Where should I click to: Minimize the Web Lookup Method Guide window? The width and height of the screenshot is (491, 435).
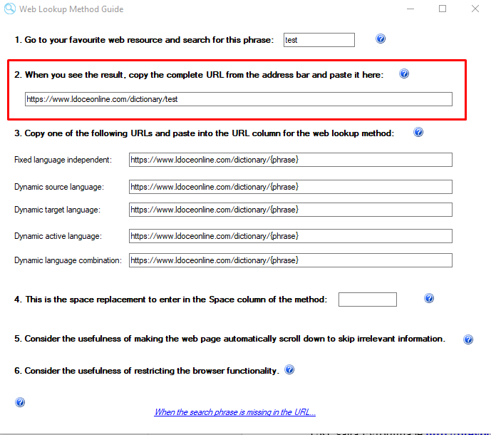410,9
